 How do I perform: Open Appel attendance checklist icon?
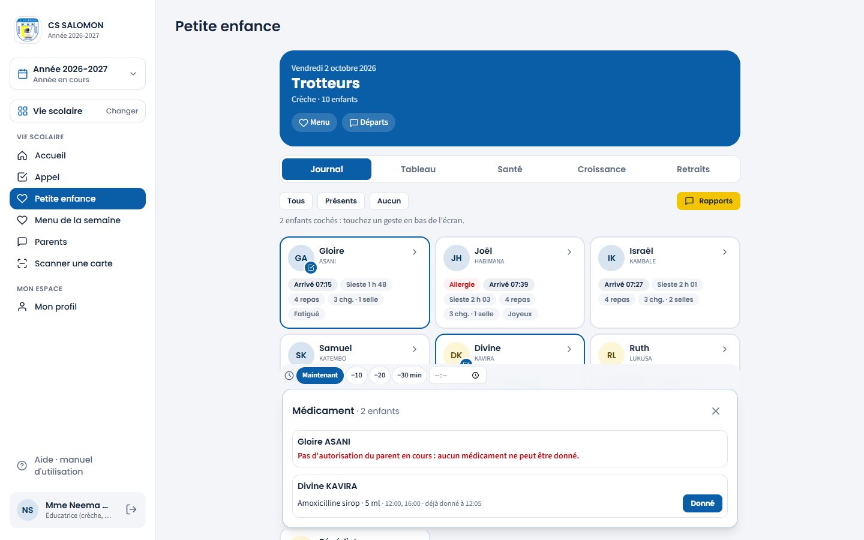pyautogui.click(x=22, y=177)
